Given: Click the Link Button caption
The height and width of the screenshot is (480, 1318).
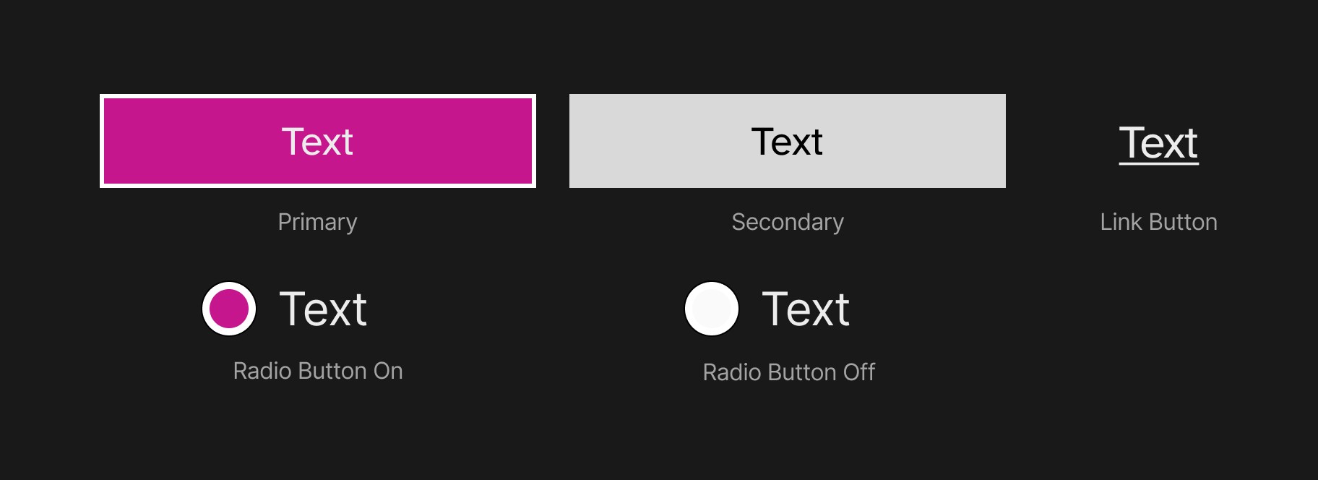Looking at the screenshot, I should 1159,222.
